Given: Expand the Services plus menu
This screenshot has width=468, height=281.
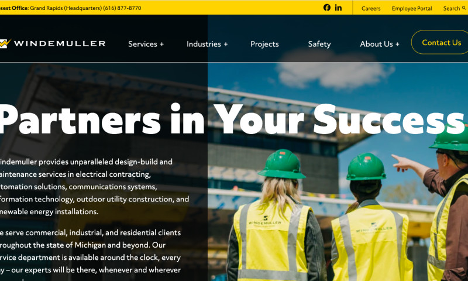Looking at the screenshot, I should click(162, 44).
